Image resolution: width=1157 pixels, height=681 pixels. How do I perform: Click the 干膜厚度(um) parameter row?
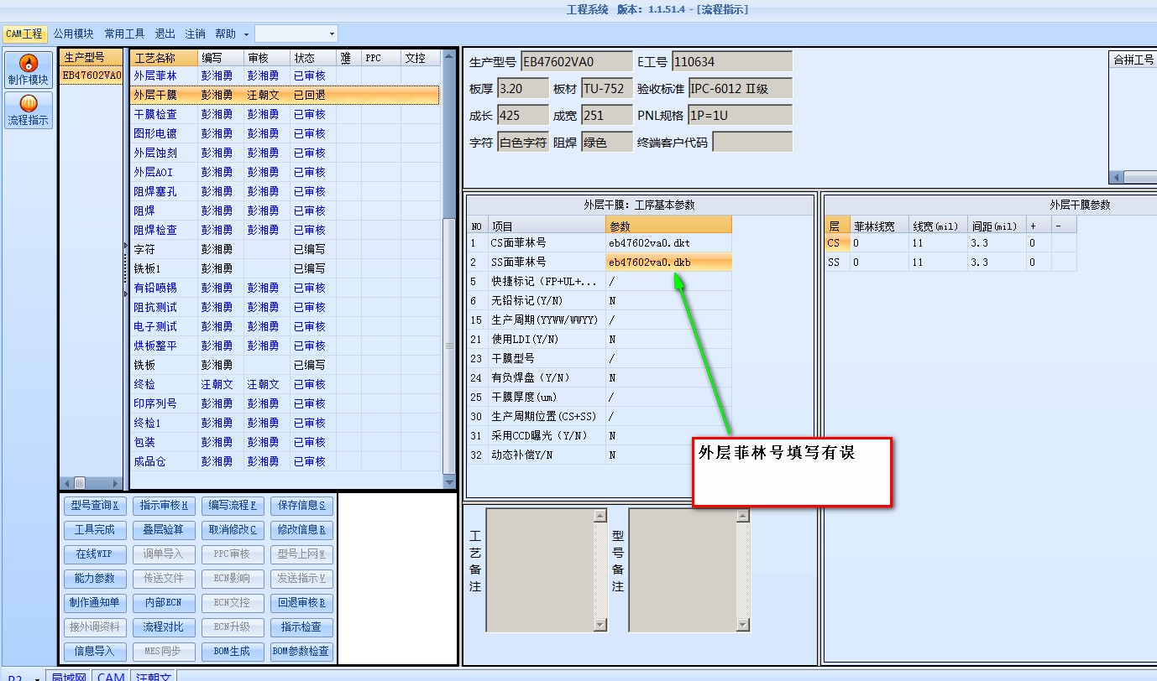[x=599, y=398]
